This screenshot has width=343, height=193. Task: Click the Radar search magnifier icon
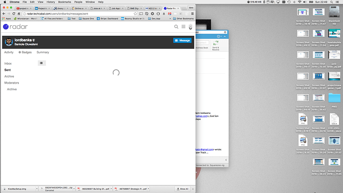pyautogui.click(x=176, y=27)
